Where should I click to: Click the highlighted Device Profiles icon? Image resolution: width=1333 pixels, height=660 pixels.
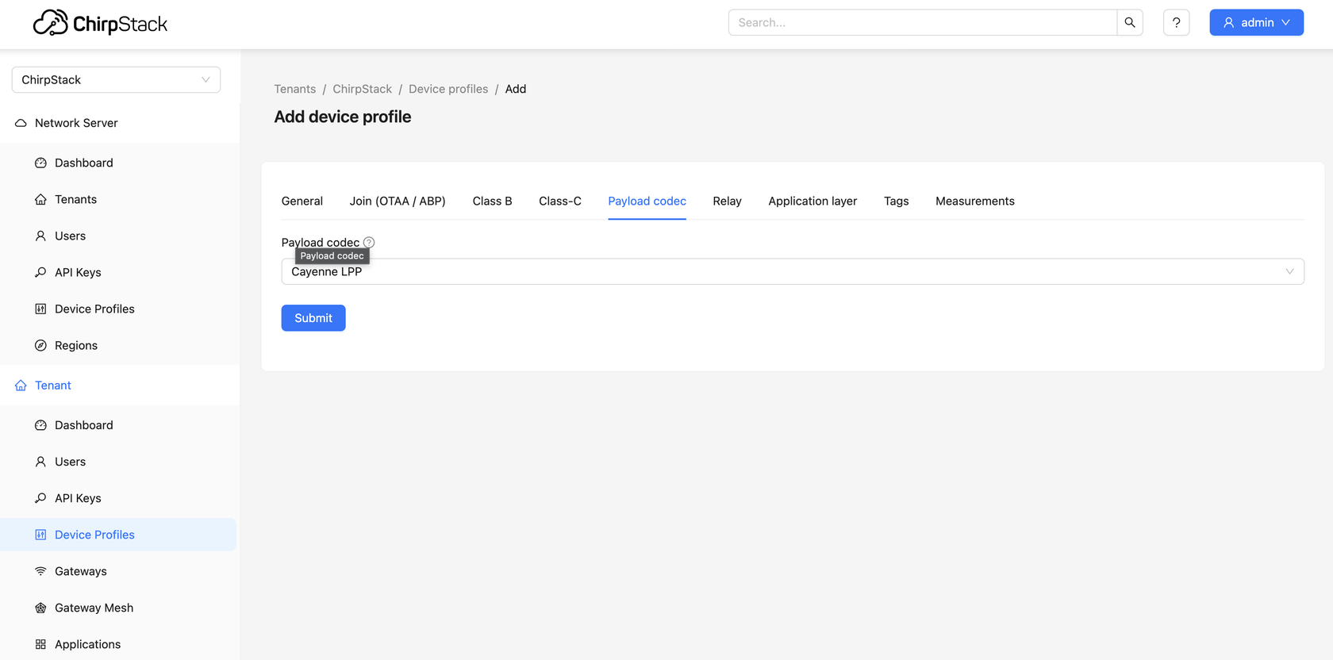40,535
